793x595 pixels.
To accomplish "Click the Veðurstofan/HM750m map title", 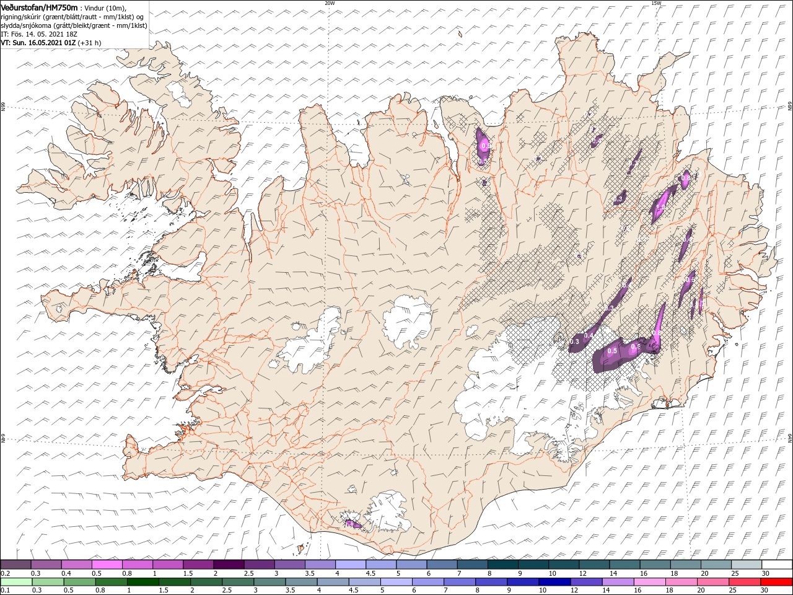I will (x=39, y=7).
